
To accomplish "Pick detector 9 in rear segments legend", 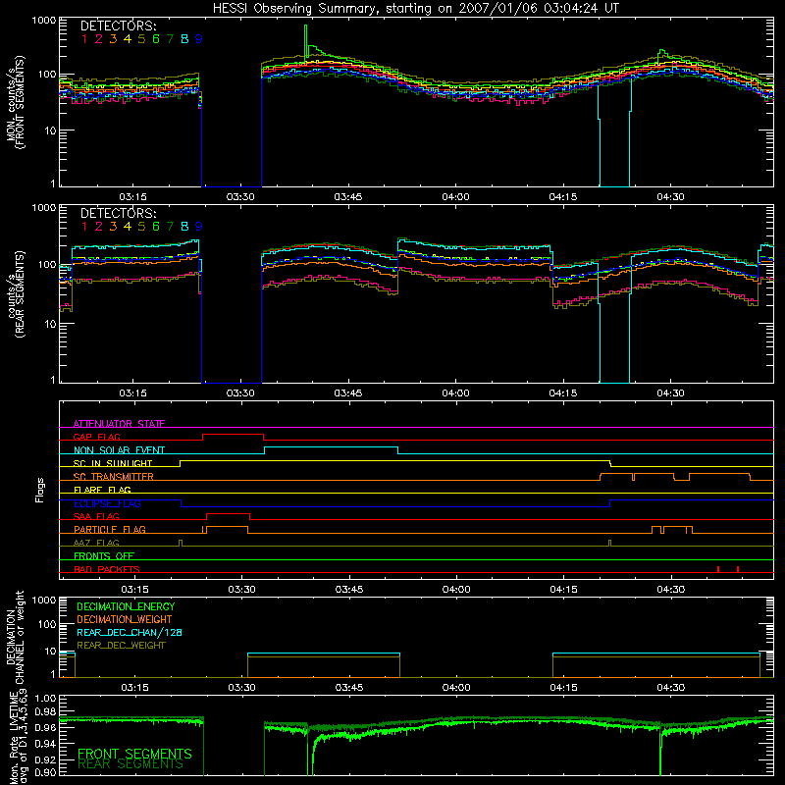I will click(x=199, y=227).
